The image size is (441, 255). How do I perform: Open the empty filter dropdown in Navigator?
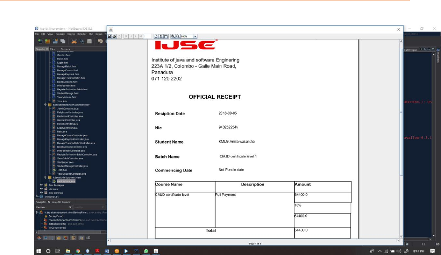(89, 207)
